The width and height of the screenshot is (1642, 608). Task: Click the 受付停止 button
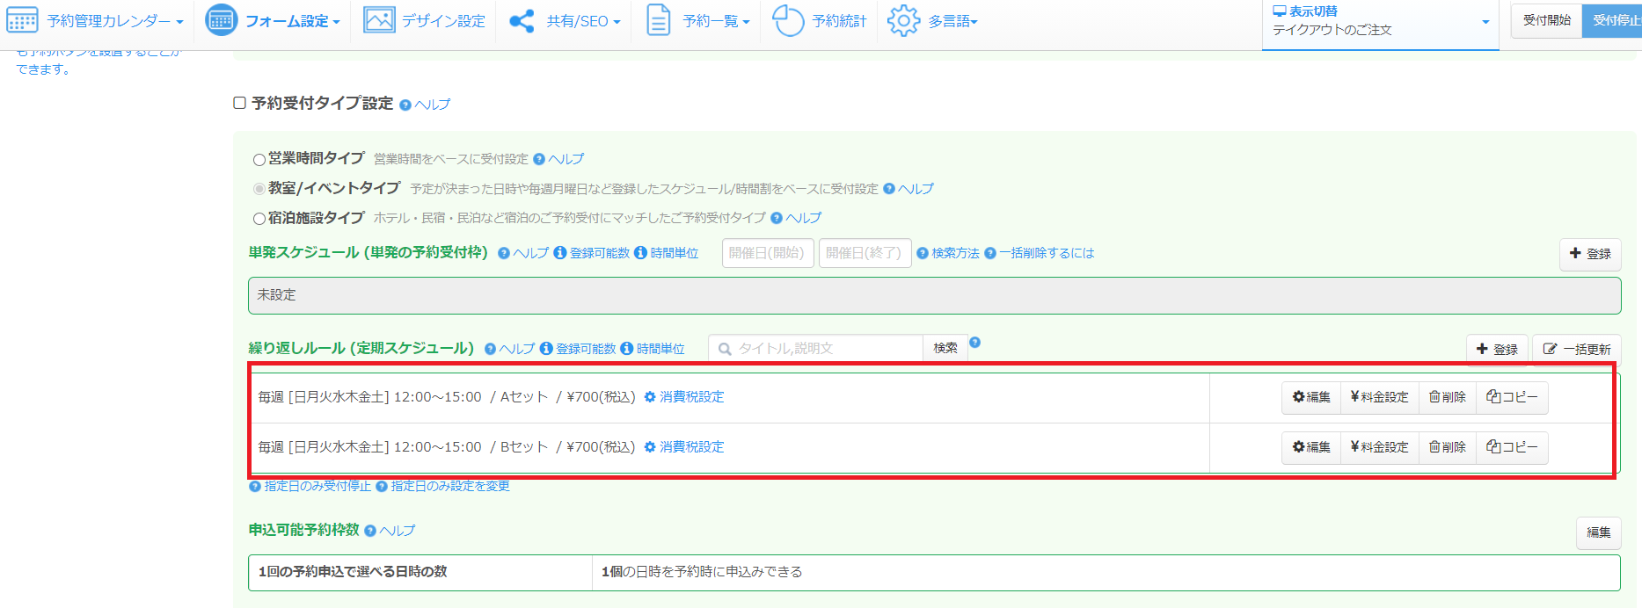point(1612,20)
